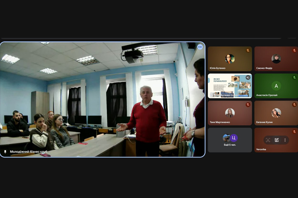This screenshot has width=298, height=198.
Task: Show the Ещё 5 чел. participants
Action: (x=230, y=140)
